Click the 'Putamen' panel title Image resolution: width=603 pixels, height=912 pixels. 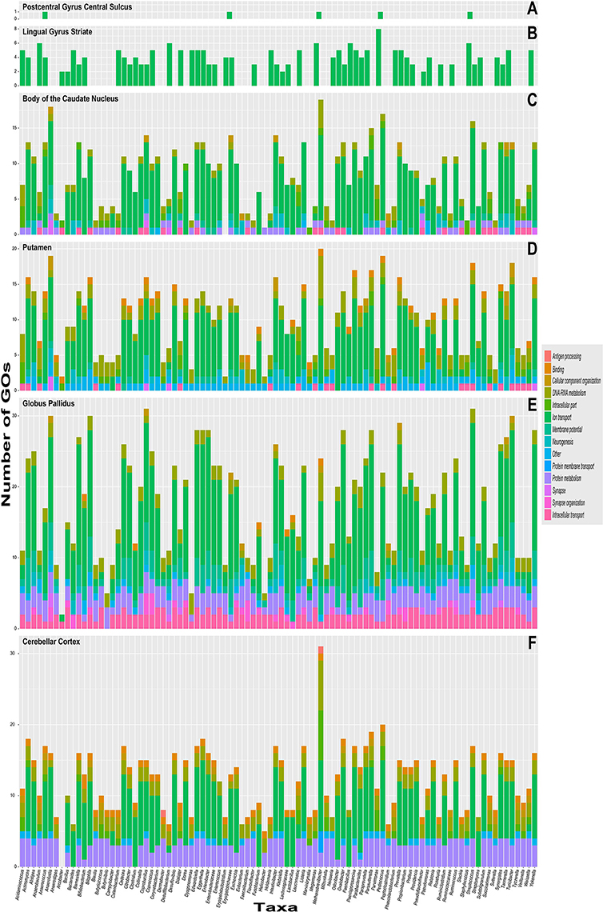[38, 248]
